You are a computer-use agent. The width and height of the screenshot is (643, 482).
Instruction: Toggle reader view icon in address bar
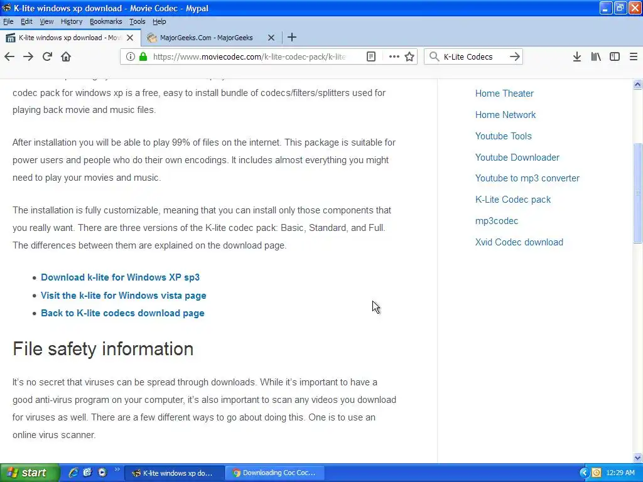tap(371, 56)
